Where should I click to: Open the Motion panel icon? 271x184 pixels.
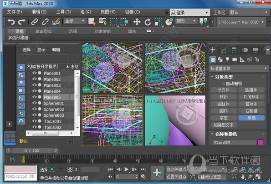tap(245, 50)
